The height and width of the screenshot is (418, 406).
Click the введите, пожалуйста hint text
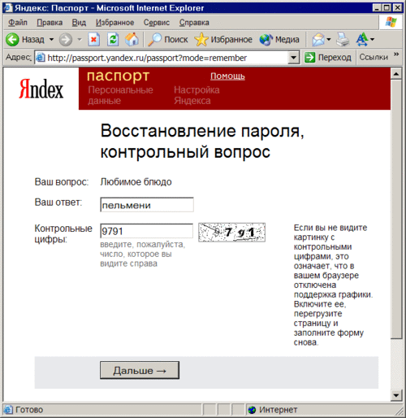[x=142, y=254]
